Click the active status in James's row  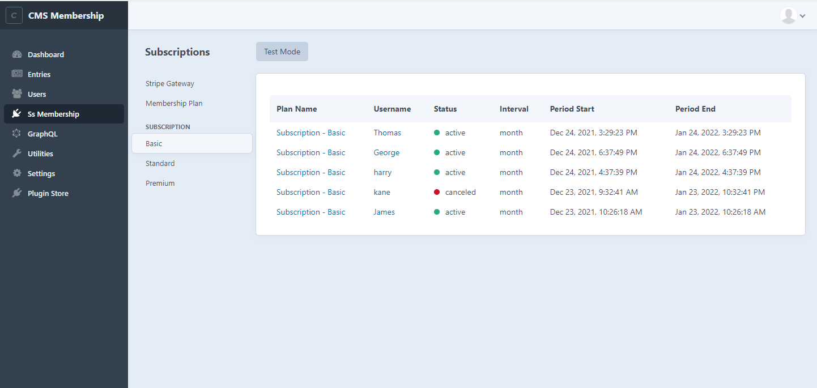click(x=450, y=212)
